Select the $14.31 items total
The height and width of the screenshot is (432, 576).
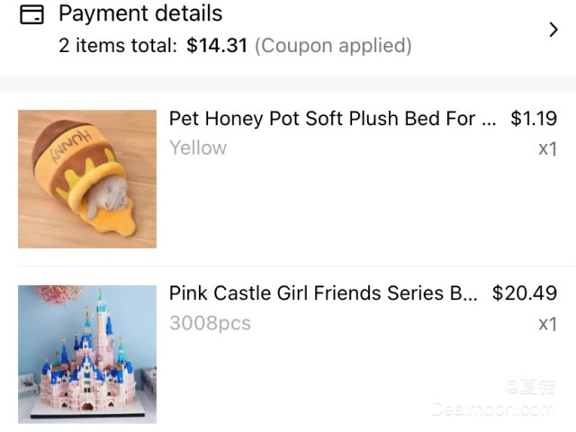pos(217,46)
